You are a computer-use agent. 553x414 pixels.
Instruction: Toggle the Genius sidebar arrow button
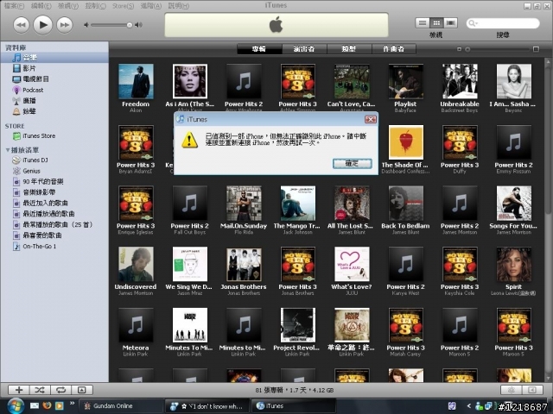[532, 390]
